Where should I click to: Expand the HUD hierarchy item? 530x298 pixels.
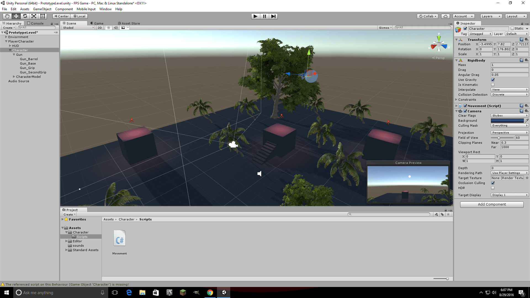tap(10, 46)
